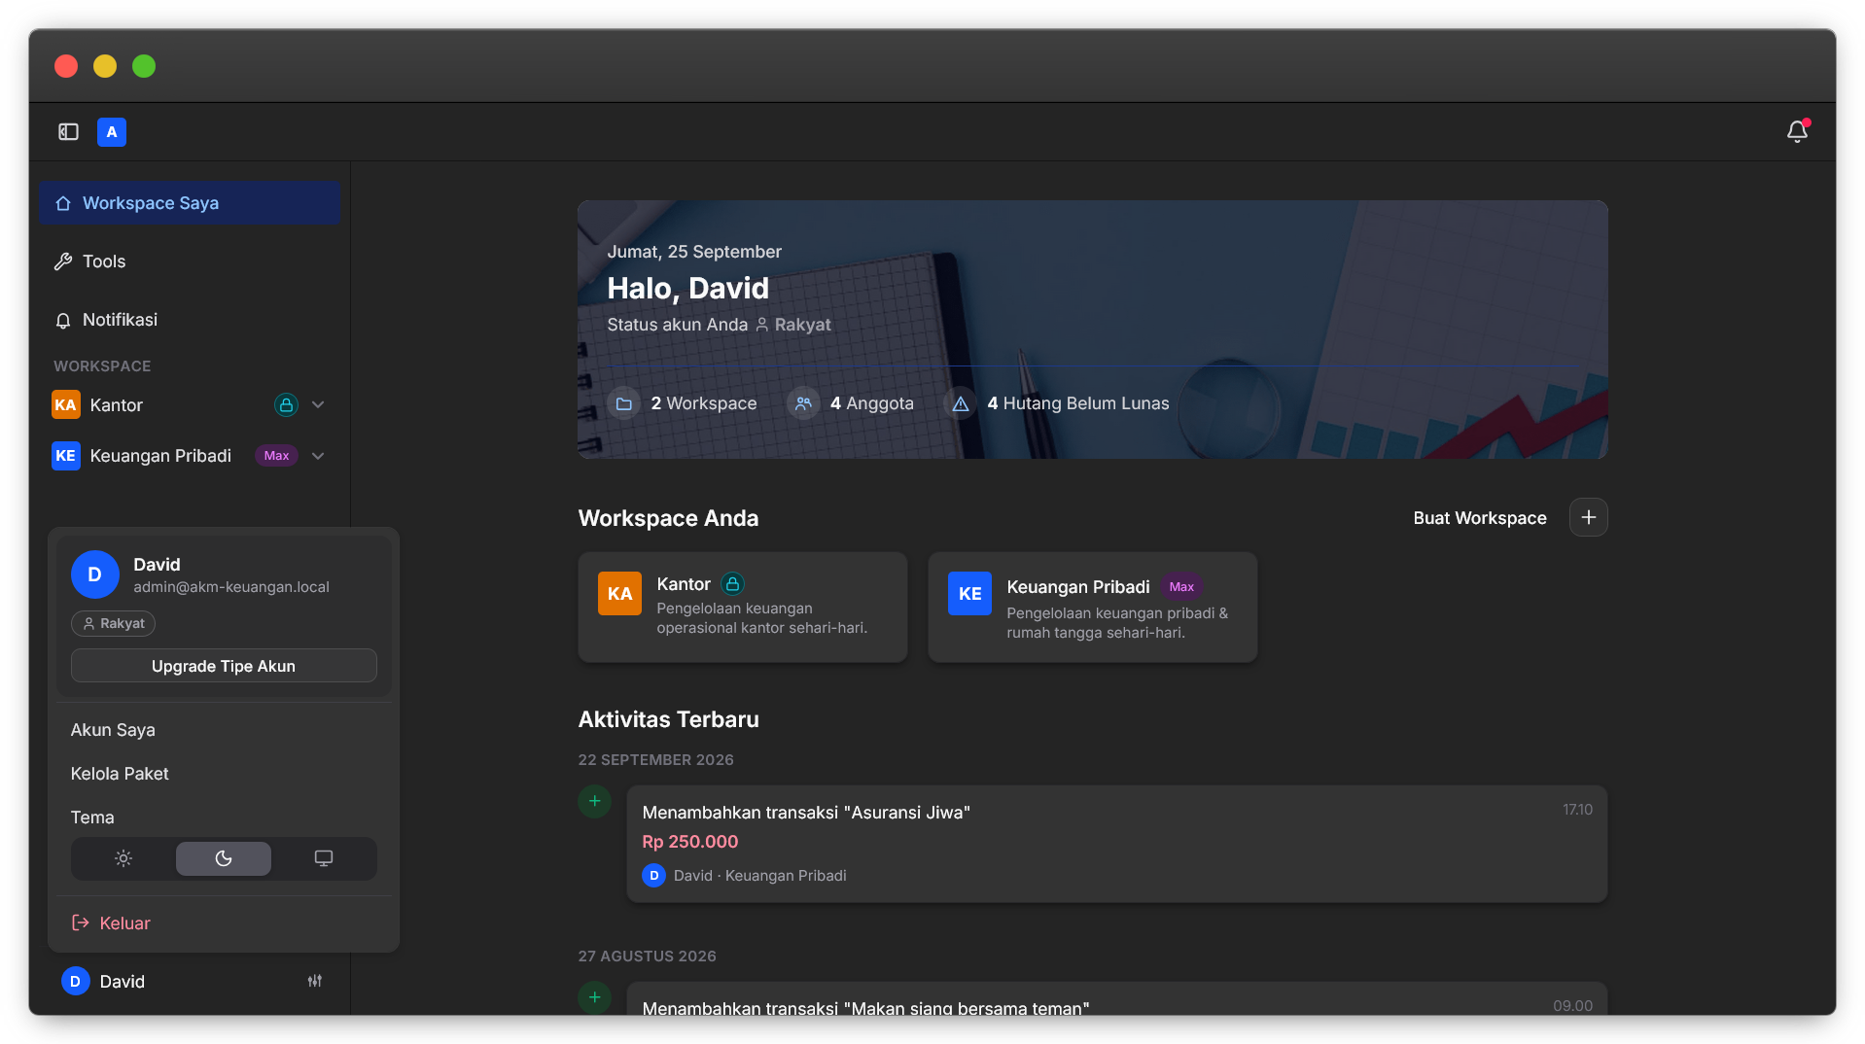The height and width of the screenshot is (1044, 1865).
Task: Click the people icon beside 4 Anggota
Action: [x=803, y=403]
